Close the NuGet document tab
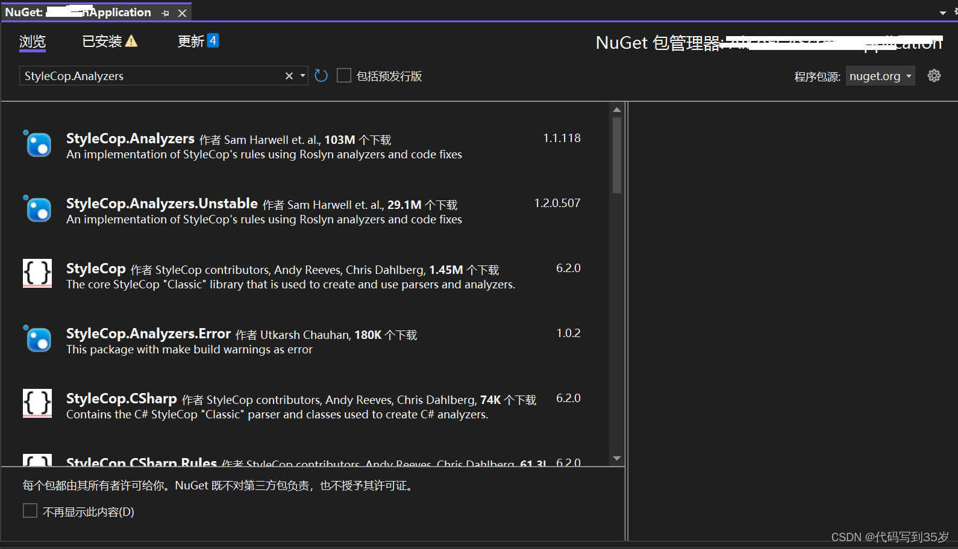The height and width of the screenshot is (549, 958). (x=182, y=13)
